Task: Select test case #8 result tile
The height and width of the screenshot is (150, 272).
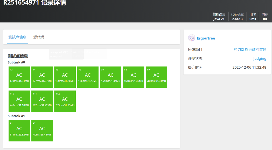Action: [133, 77]
